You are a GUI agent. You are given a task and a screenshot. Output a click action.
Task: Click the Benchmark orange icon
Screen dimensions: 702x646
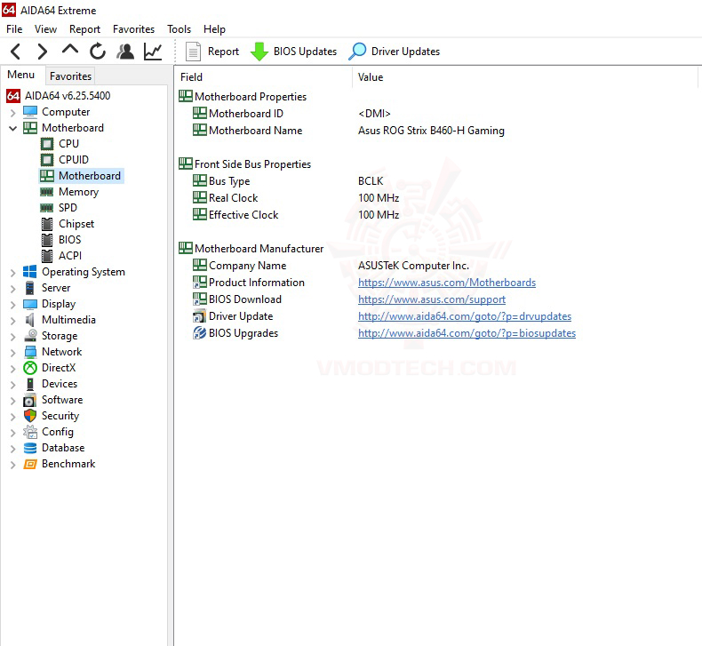click(x=30, y=464)
